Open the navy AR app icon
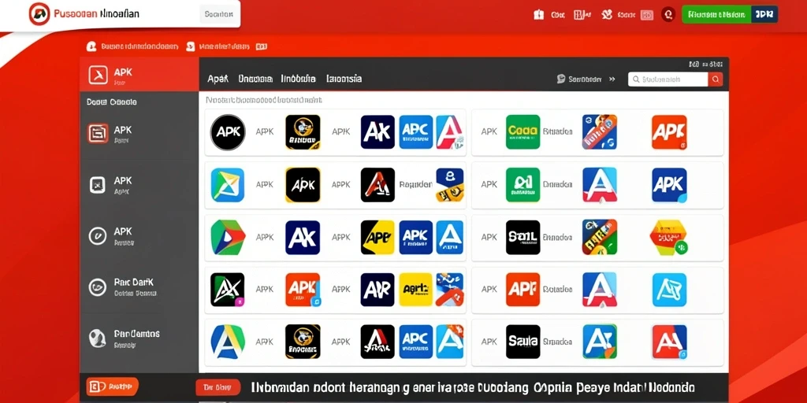This screenshot has height=403, width=807. point(377,290)
